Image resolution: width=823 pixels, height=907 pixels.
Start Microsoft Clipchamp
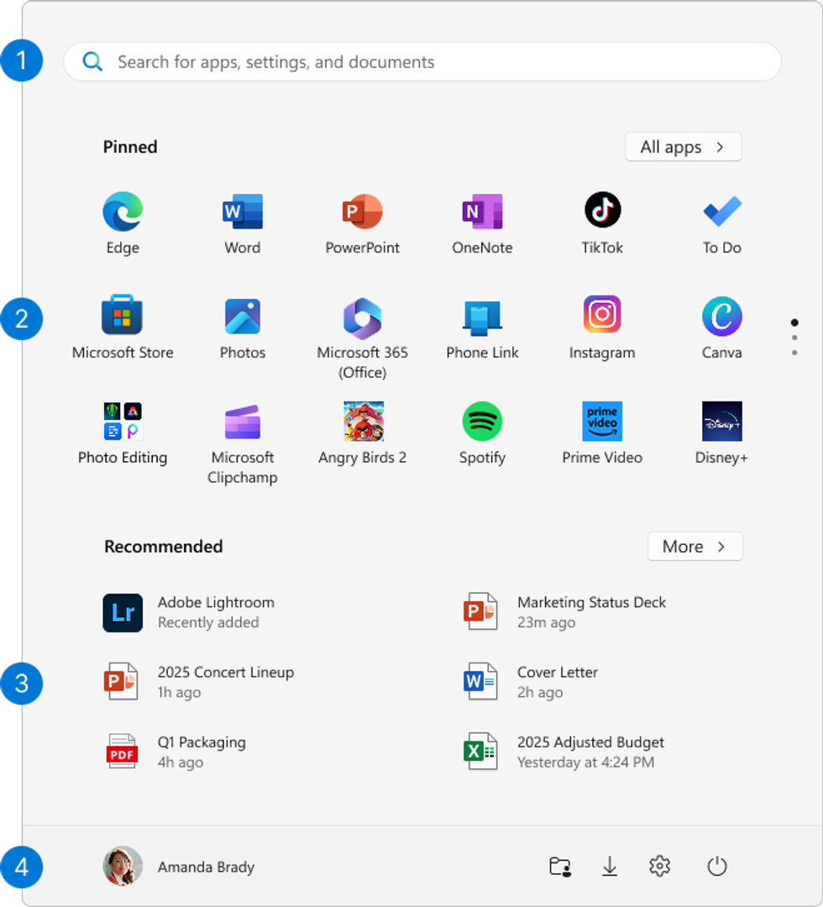pos(242,420)
